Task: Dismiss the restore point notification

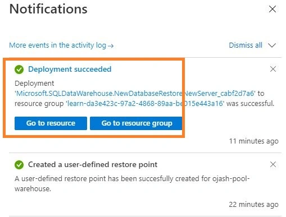Action: click(273, 164)
